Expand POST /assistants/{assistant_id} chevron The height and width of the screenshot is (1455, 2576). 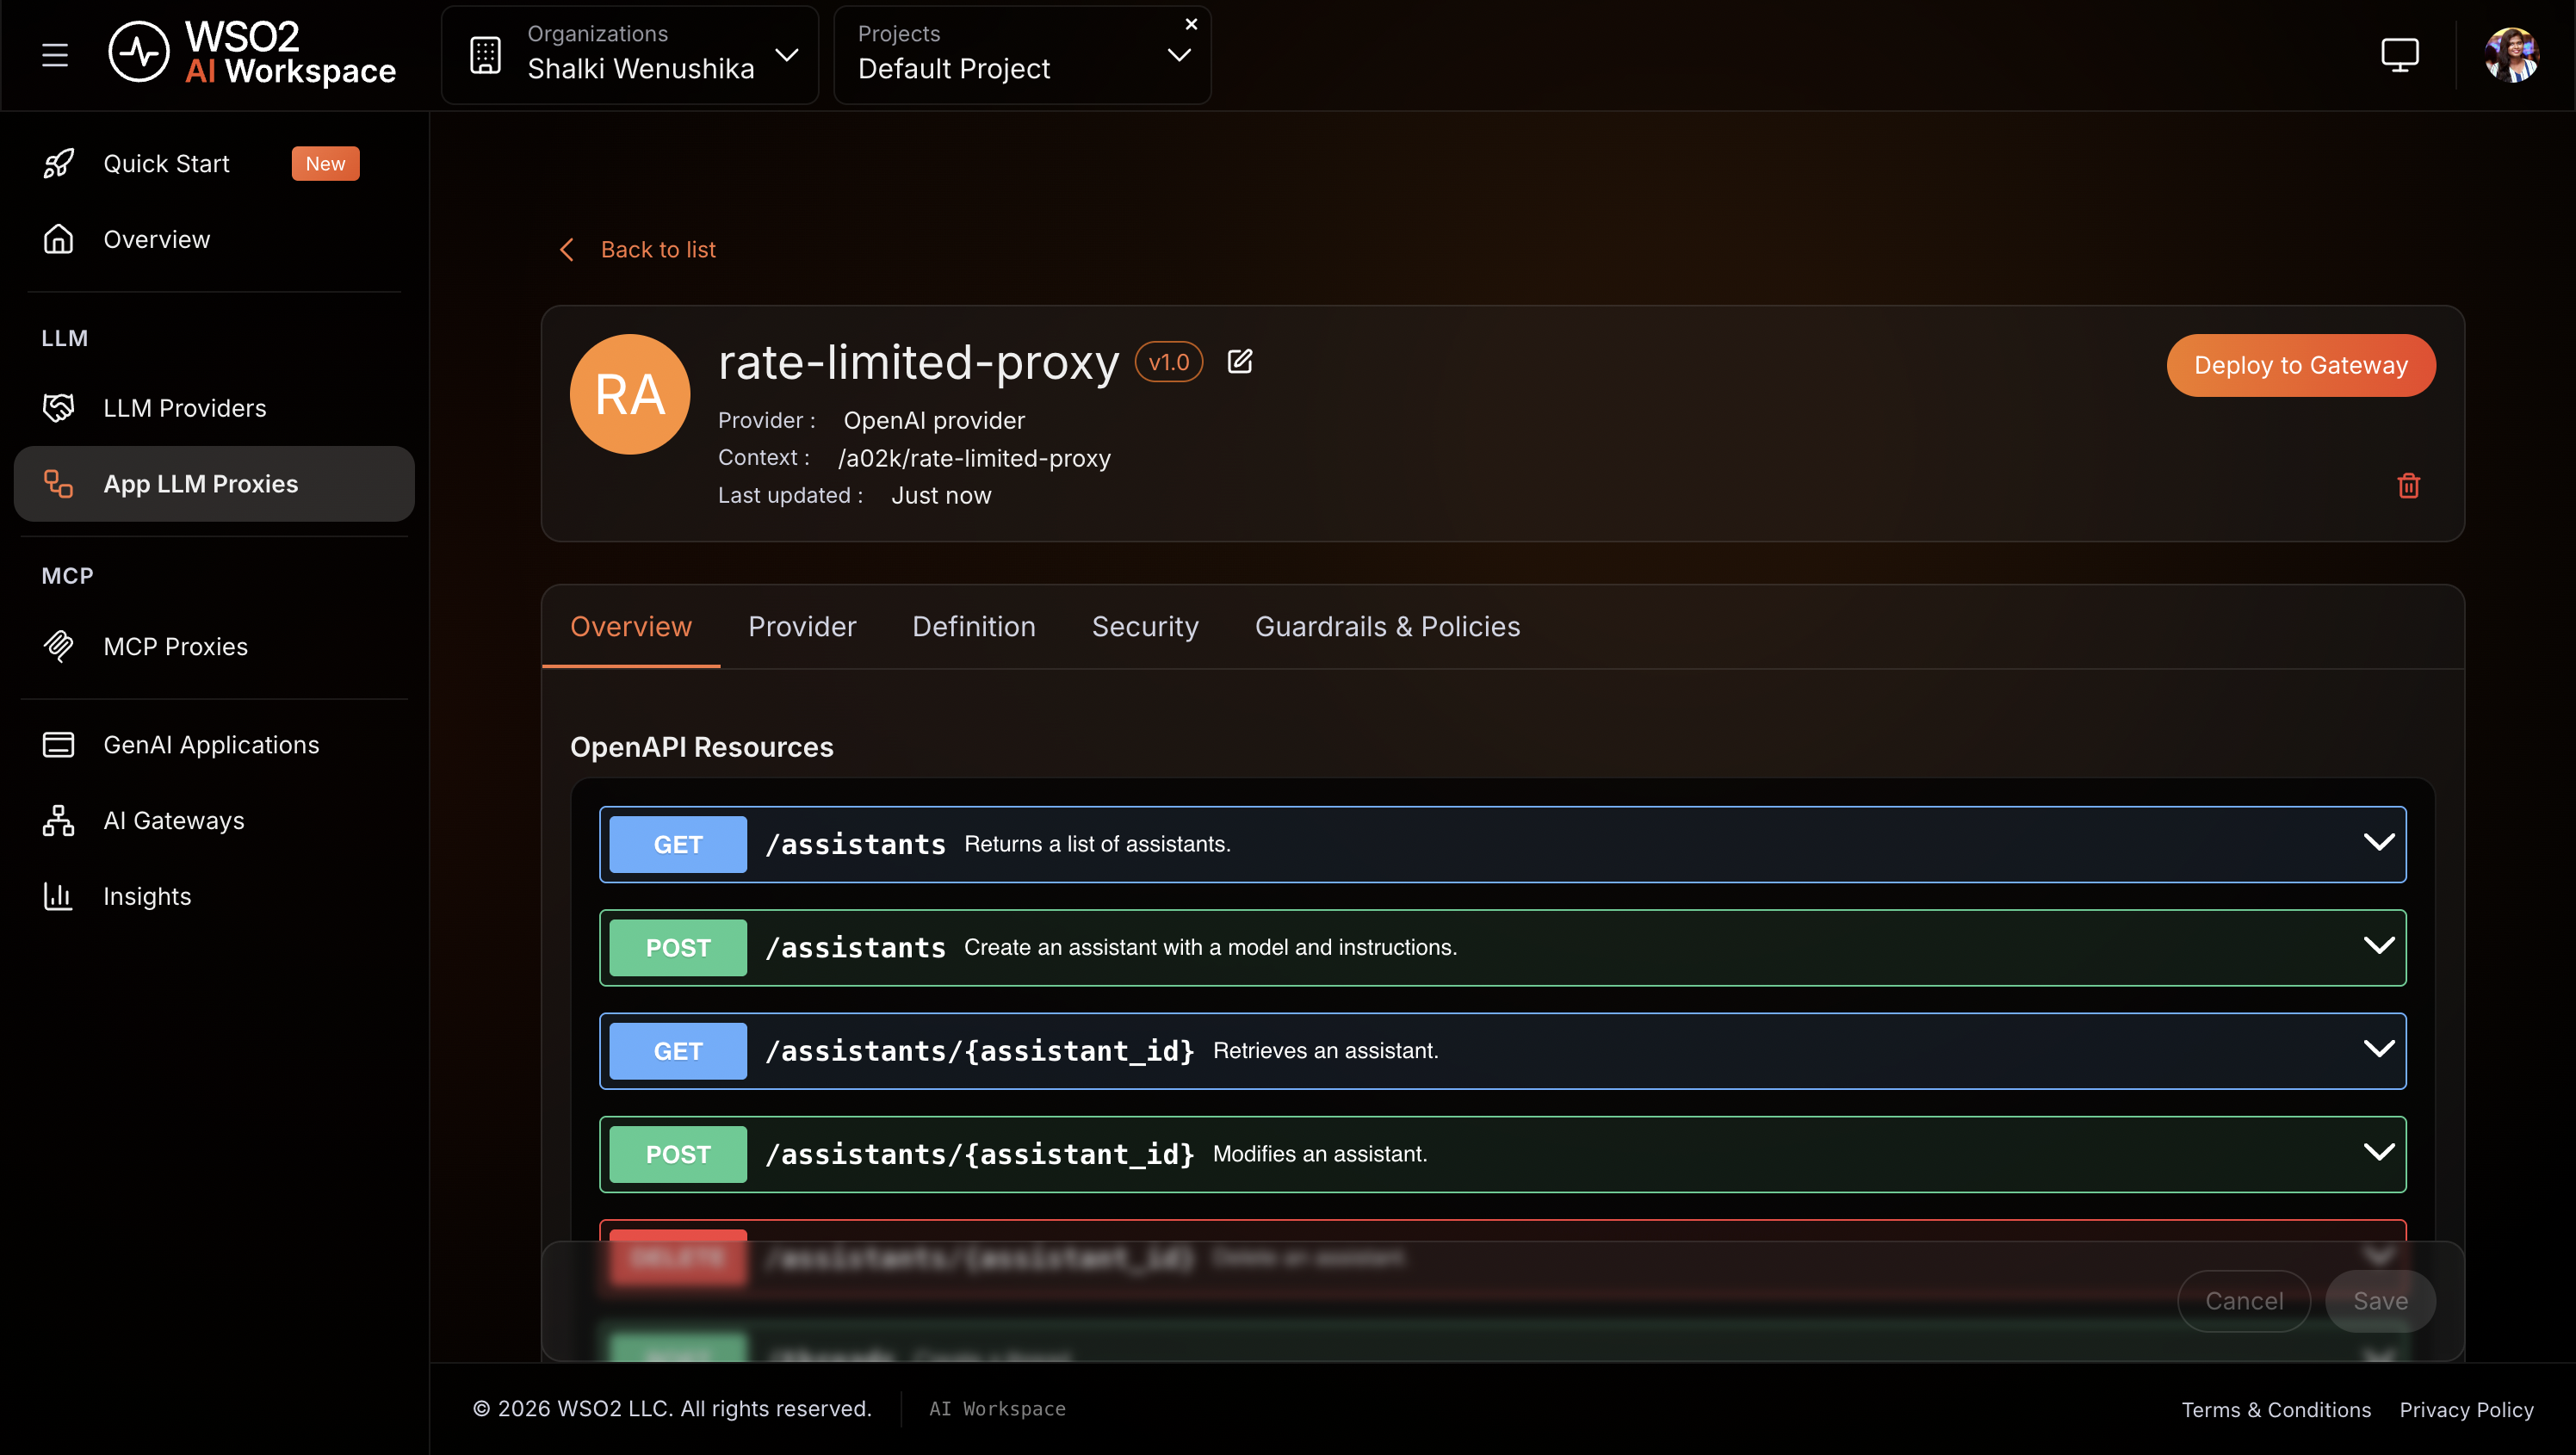(2378, 1152)
